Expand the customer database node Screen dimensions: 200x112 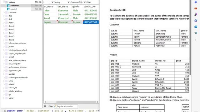pos(4,12)
